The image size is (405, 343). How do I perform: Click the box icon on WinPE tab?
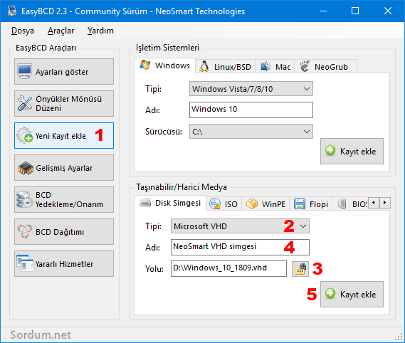pyautogui.click(x=252, y=204)
